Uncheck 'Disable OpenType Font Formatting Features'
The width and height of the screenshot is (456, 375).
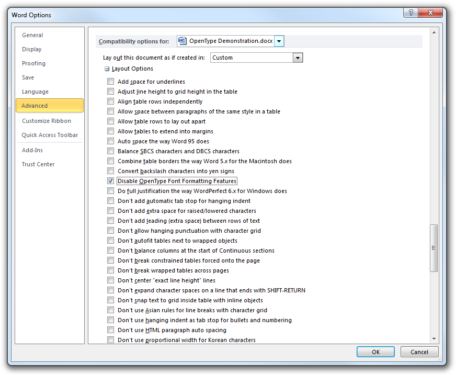point(110,180)
